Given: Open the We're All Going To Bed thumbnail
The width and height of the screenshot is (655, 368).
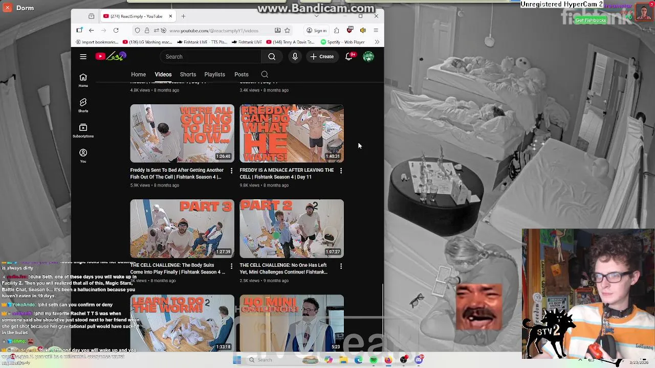Looking at the screenshot, I should pyautogui.click(x=182, y=134).
